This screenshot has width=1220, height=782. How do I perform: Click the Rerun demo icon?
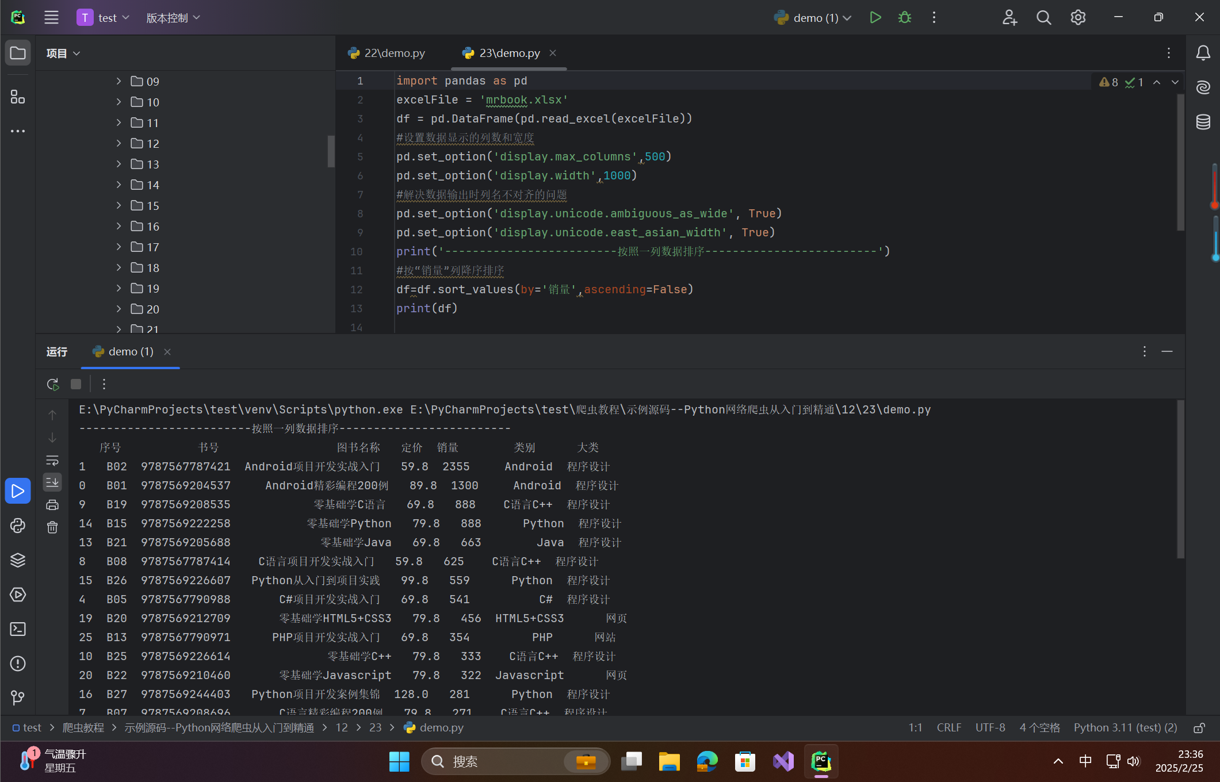[x=53, y=384]
